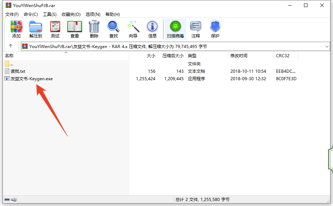Viewport: 333px width, 206px height.
Task: Launch the 向导 (Wizard) icon
Action: coord(133,29)
